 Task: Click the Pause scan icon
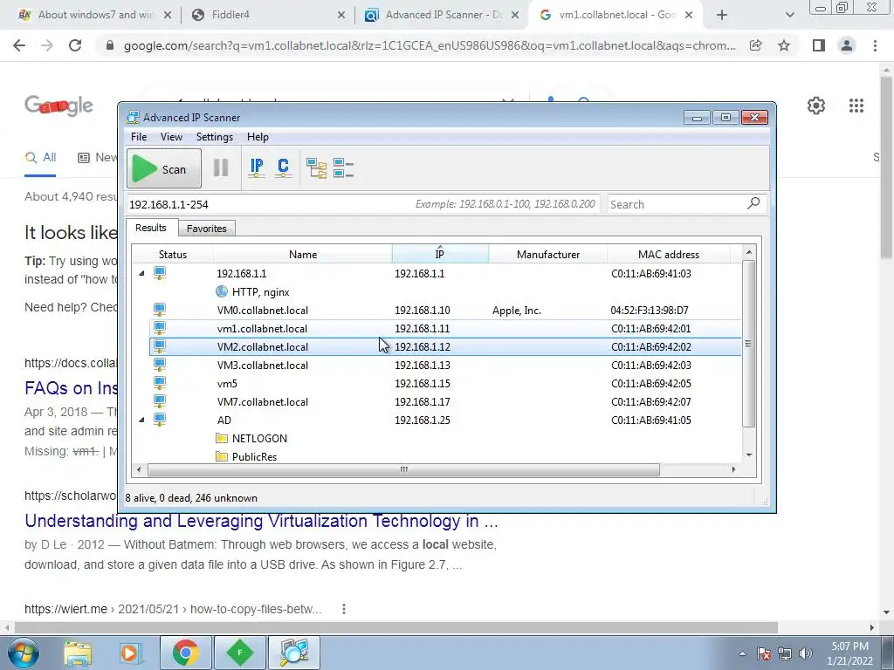(221, 168)
